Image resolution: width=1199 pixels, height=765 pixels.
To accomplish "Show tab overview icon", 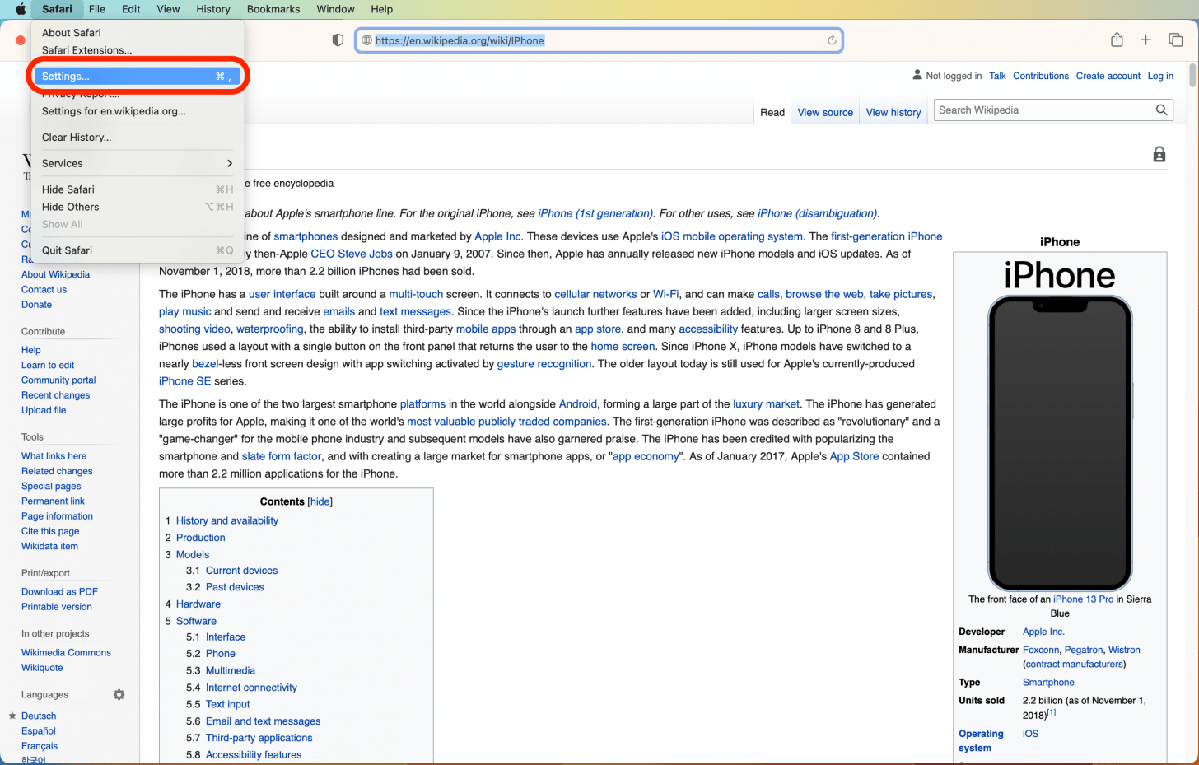I will [x=1175, y=40].
